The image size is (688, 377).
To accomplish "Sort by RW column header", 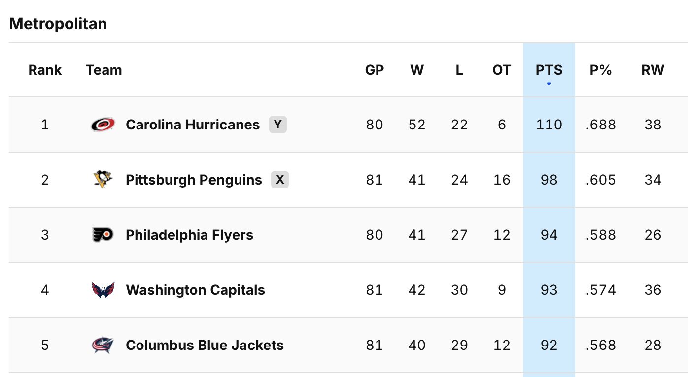I will (653, 70).
